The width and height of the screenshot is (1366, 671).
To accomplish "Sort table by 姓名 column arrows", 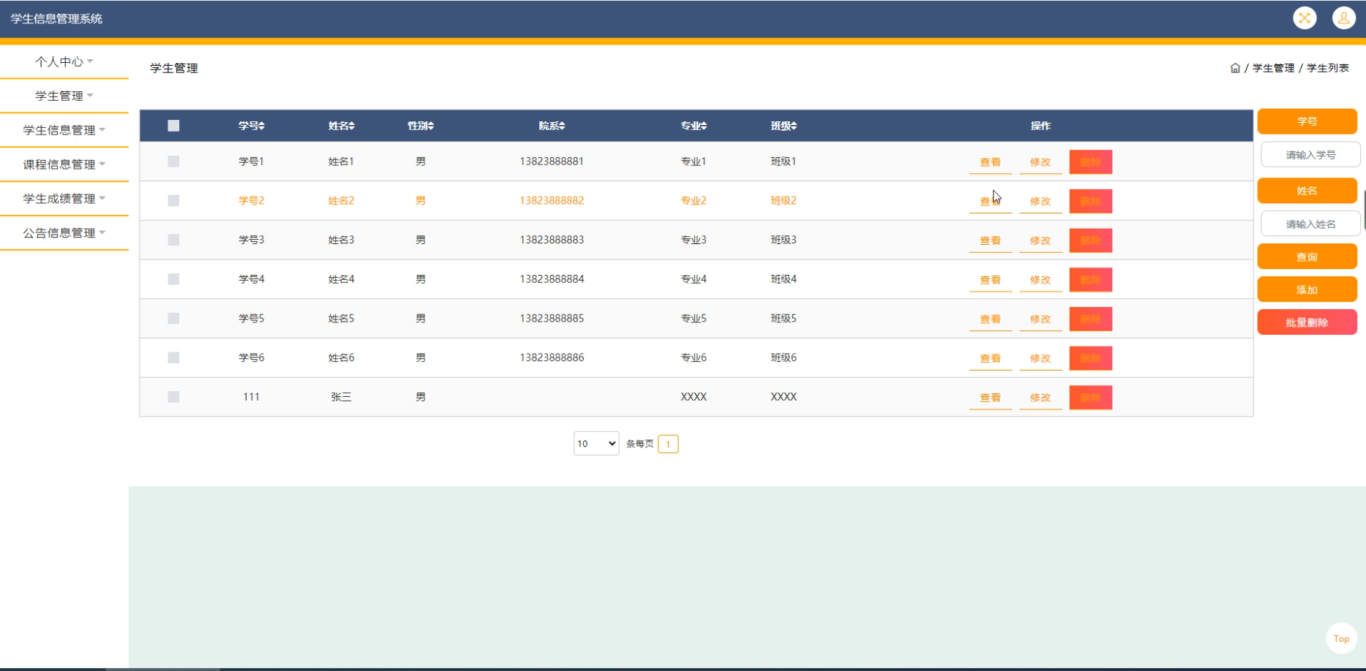I will point(351,126).
